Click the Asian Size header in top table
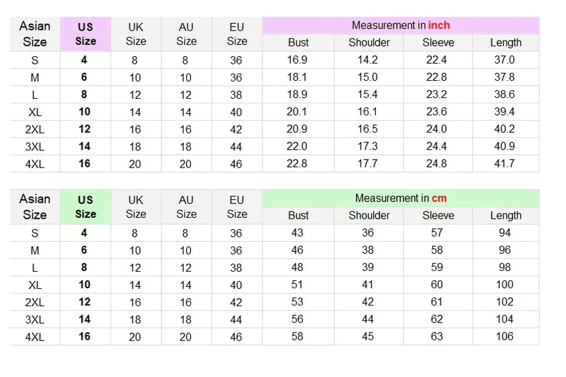This screenshot has width=566, height=377. point(34,34)
